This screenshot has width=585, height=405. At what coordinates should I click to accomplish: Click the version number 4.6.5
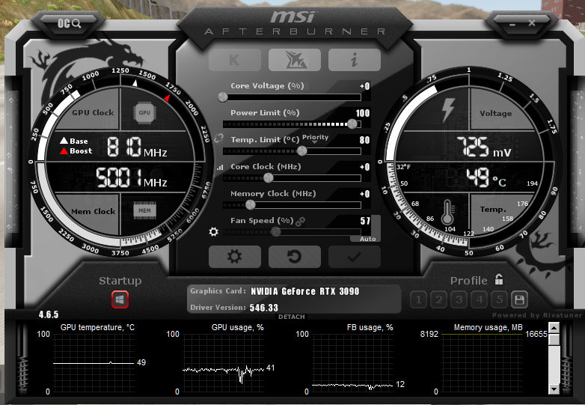tap(49, 314)
